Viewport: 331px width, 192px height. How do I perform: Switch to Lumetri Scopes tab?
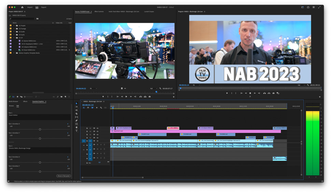(149, 12)
